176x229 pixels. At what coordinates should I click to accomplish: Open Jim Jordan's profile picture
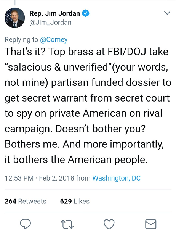pyautogui.click(x=14, y=18)
